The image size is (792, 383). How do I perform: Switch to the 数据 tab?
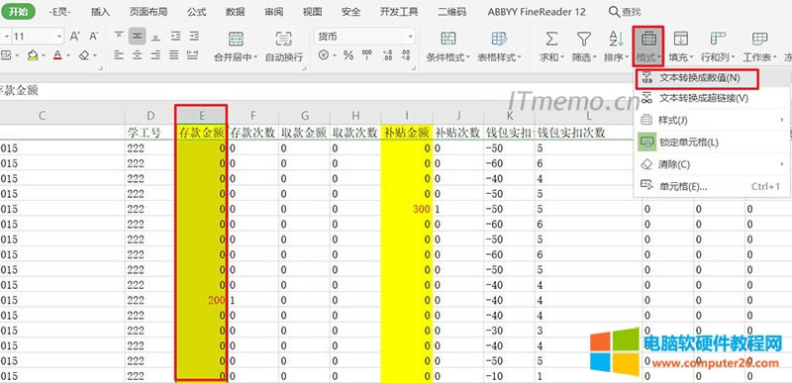(x=235, y=12)
